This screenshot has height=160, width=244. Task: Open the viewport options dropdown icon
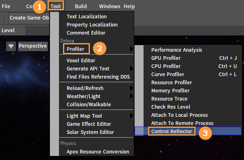tap(11, 46)
